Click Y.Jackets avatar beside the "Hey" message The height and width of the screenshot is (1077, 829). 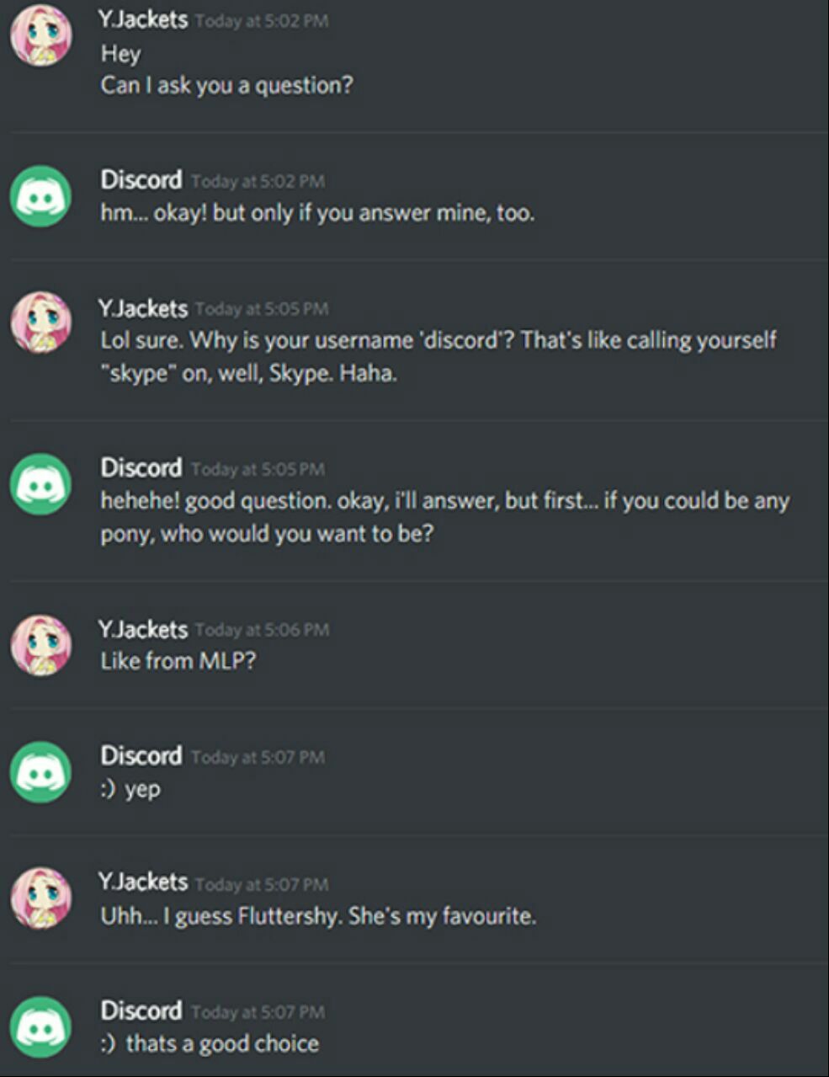(x=40, y=35)
